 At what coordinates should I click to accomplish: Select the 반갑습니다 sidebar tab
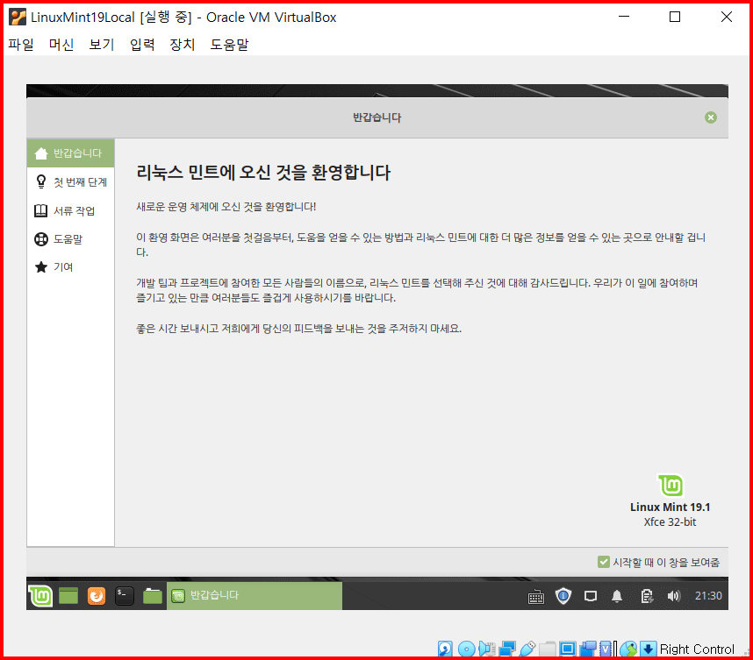coord(70,153)
